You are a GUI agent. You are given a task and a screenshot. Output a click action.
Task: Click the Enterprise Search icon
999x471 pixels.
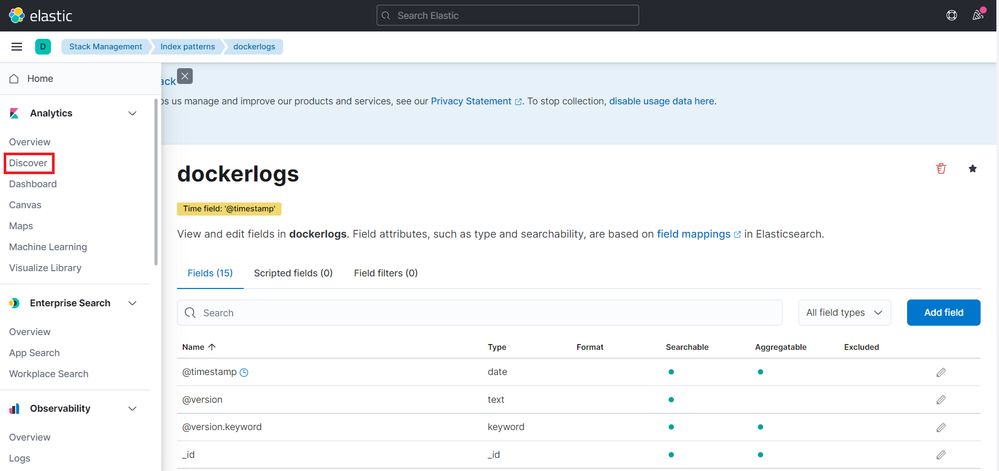15,303
